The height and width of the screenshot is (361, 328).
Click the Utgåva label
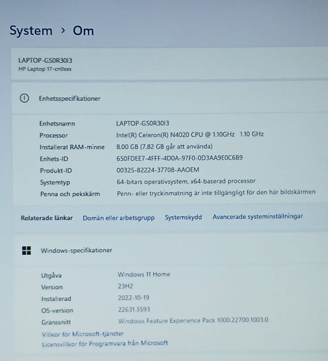(x=52, y=276)
